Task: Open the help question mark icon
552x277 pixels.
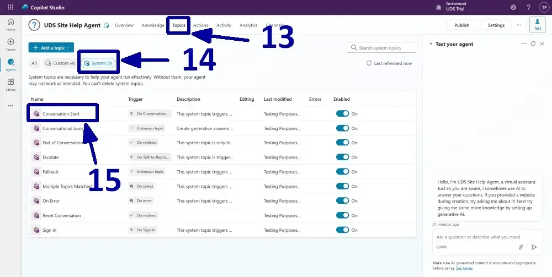Action: (528, 7)
